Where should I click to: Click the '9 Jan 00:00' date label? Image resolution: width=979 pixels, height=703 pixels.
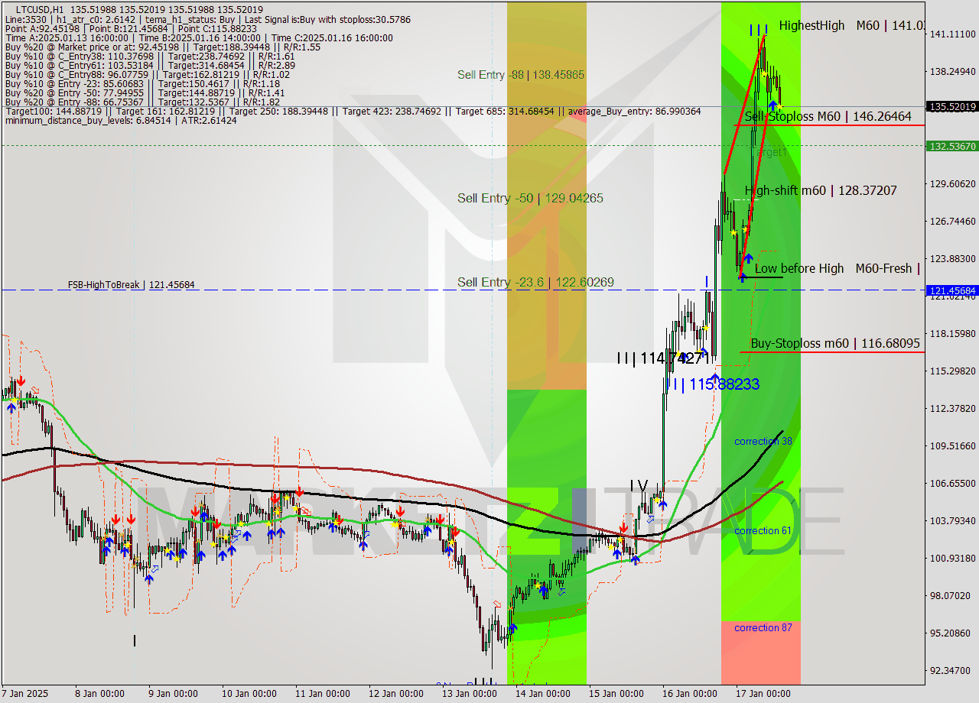(173, 694)
